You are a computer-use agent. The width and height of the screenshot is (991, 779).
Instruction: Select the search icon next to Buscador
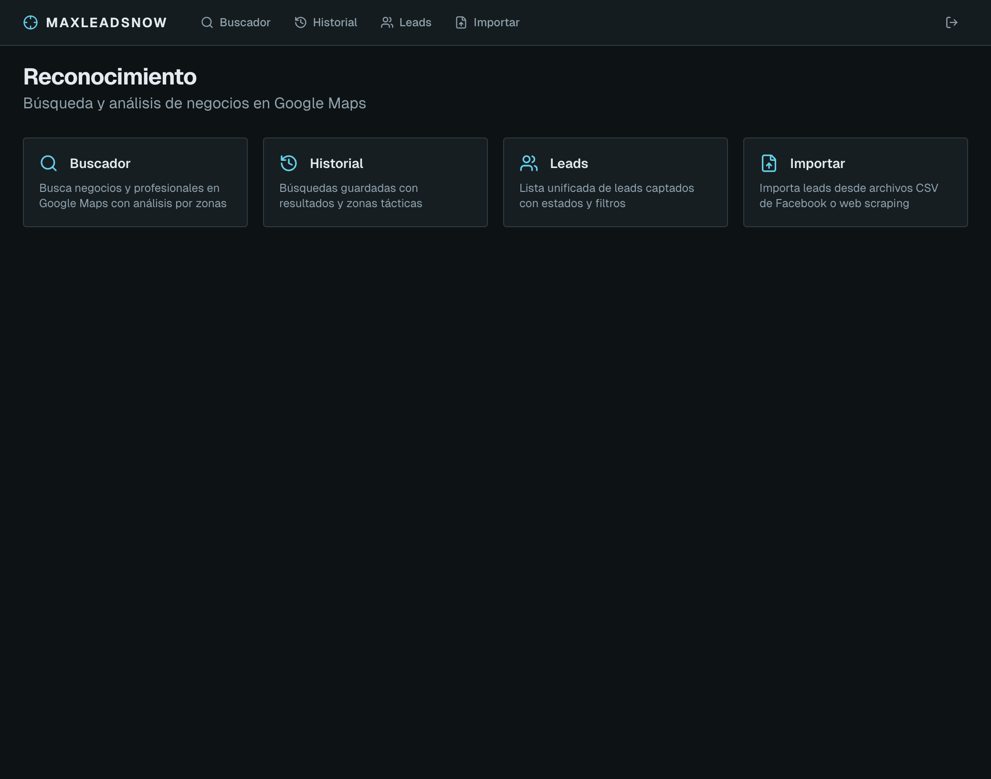[x=207, y=22]
